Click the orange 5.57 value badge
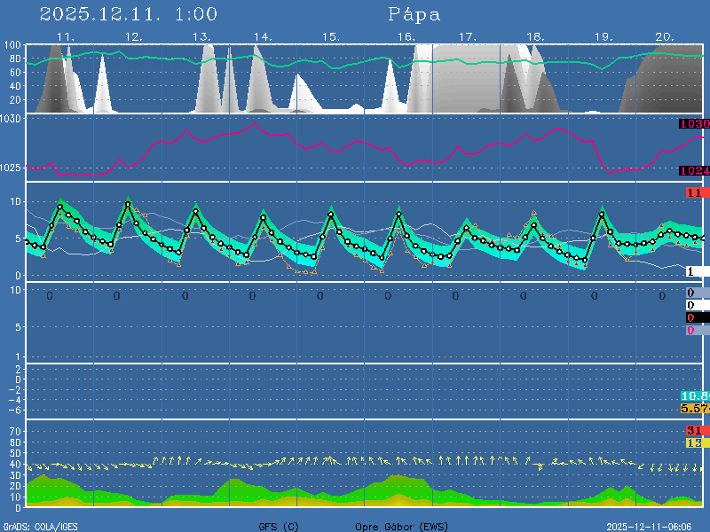Image resolution: width=710 pixels, height=532 pixels. click(x=693, y=408)
